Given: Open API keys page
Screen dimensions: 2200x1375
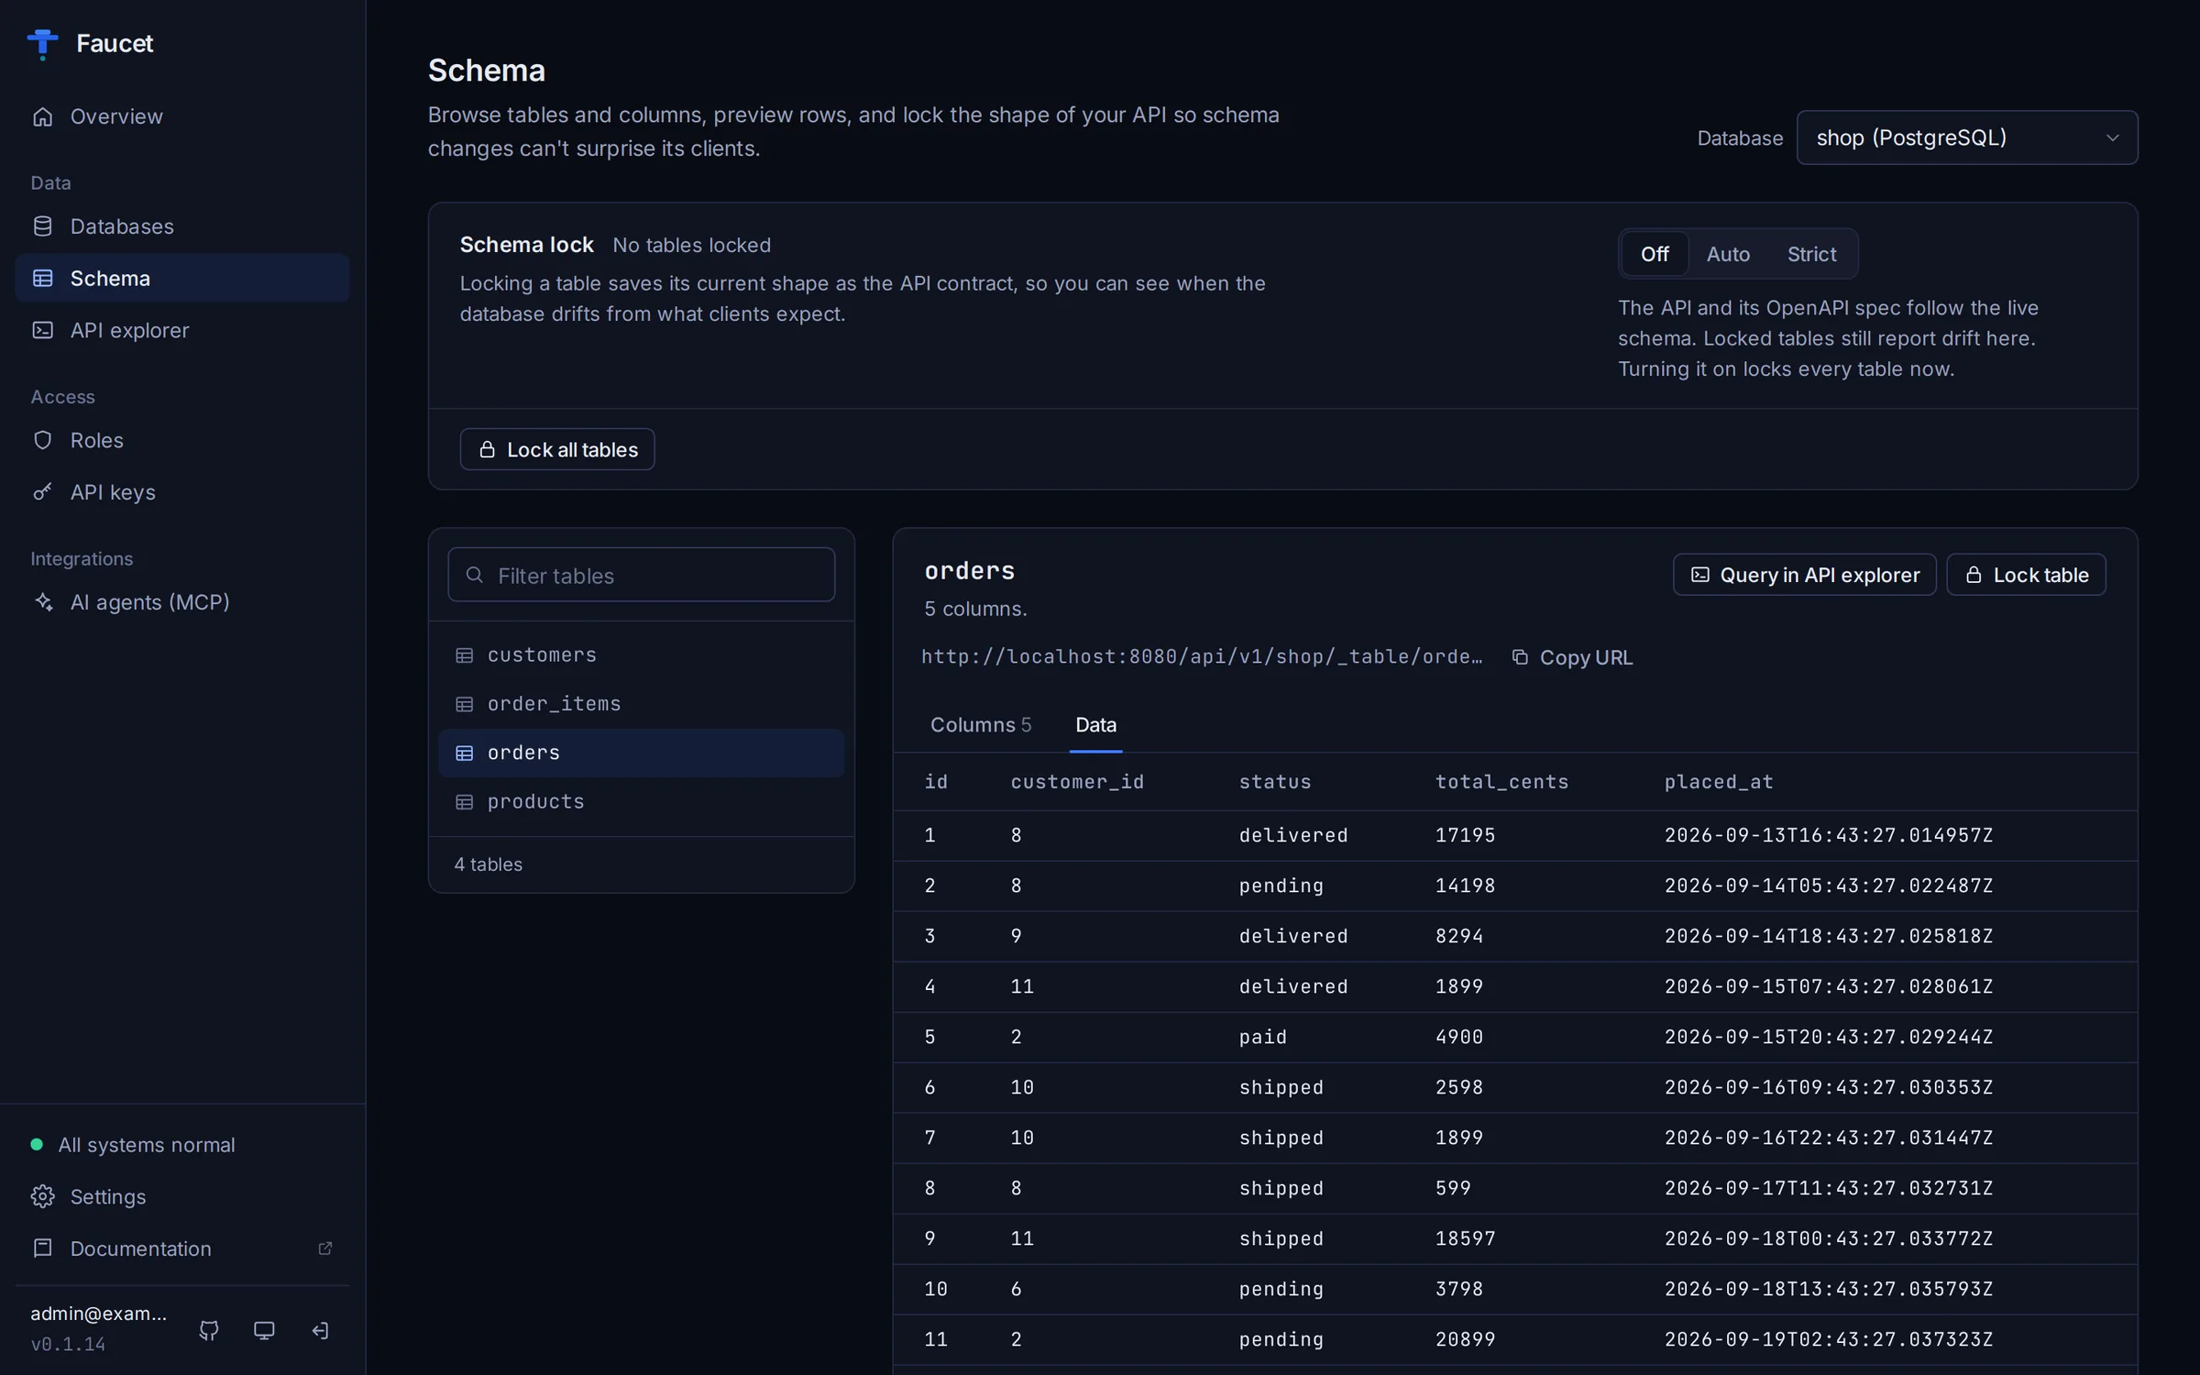Looking at the screenshot, I should 181,492.
